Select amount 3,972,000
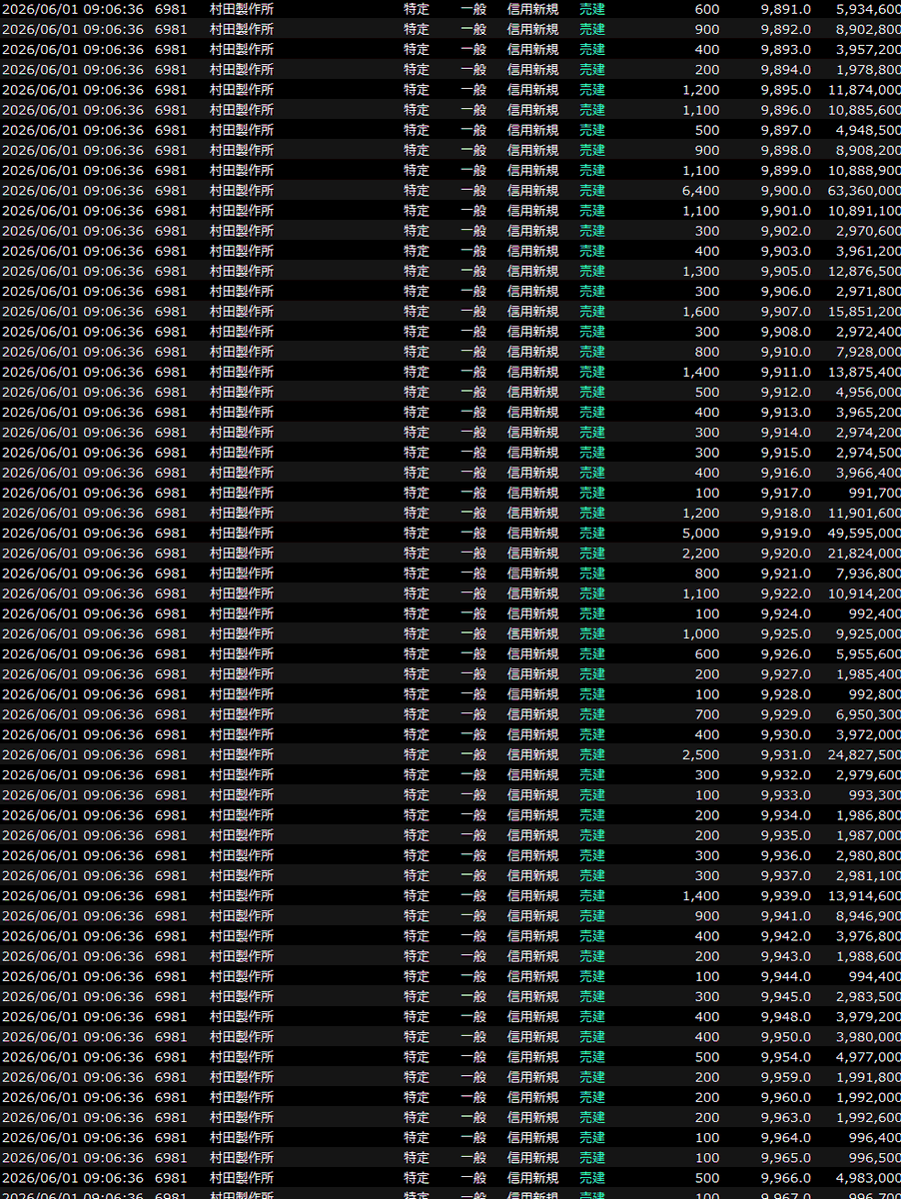 pyautogui.click(x=868, y=734)
